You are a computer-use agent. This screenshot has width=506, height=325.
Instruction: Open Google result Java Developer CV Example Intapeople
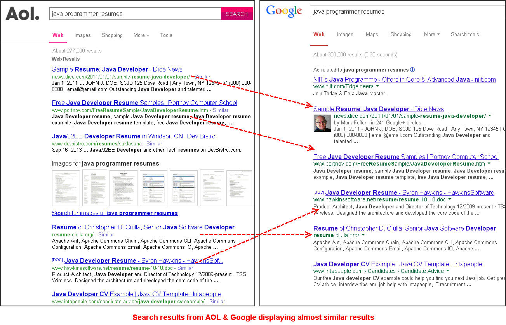tap(398, 264)
